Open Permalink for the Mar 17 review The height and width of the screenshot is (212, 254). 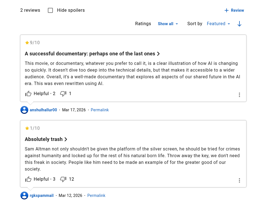point(100,110)
